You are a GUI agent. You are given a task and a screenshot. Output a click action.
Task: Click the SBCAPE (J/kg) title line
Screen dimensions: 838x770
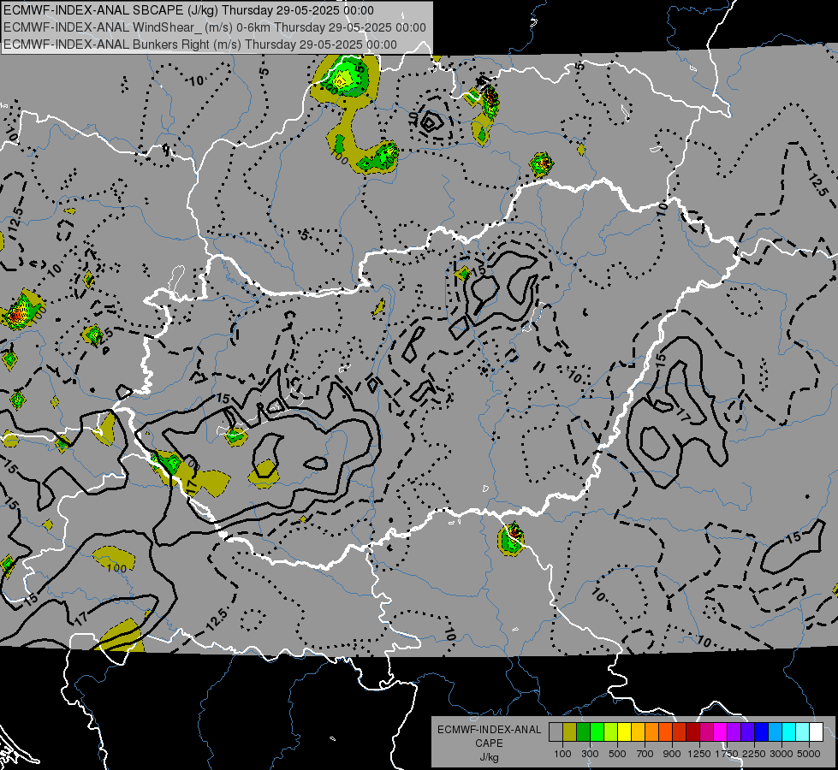pos(188,10)
